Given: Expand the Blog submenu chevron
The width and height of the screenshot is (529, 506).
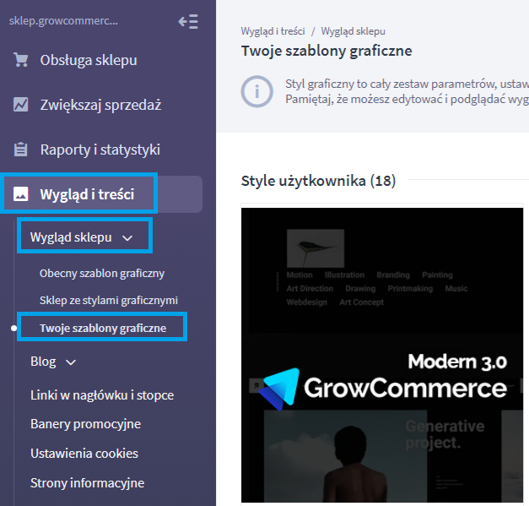Looking at the screenshot, I should click(x=71, y=362).
